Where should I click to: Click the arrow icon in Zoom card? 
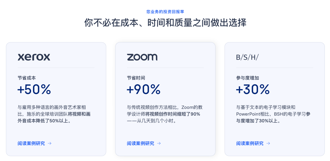pos(159,143)
